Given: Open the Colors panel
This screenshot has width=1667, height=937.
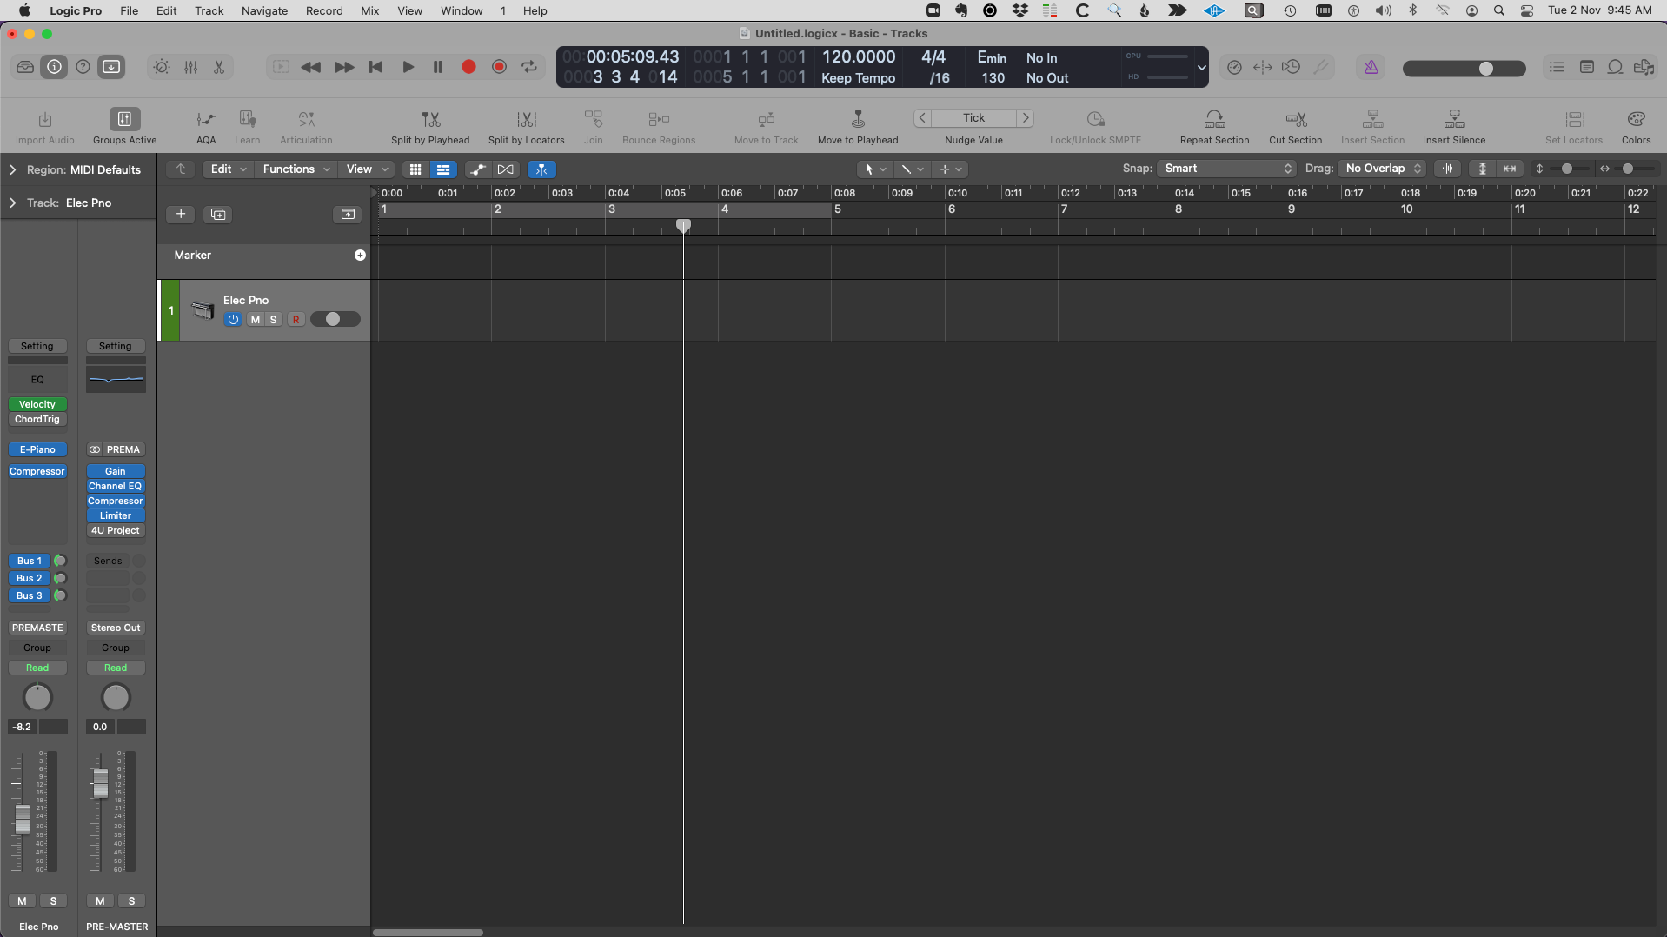Looking at the screenshot, I should click(x=1637, y=124).
